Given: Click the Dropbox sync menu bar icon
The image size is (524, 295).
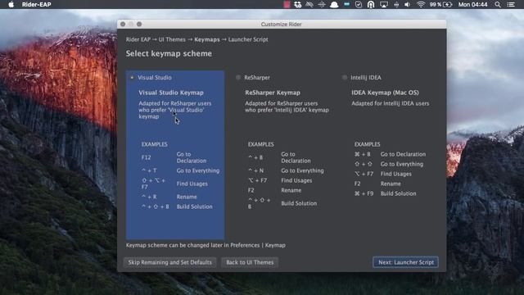Looking at the screenshot, I should (x=297, y=4).
